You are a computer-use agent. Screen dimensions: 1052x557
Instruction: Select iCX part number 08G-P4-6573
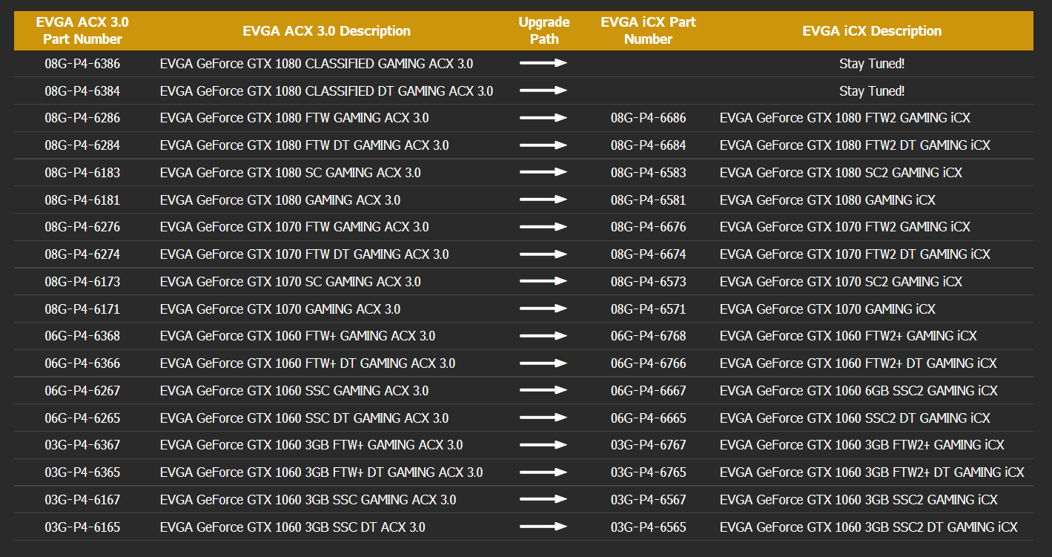point(649,282)
